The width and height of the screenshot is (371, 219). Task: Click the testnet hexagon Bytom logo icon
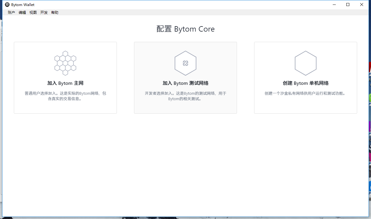tap(185, 63)
